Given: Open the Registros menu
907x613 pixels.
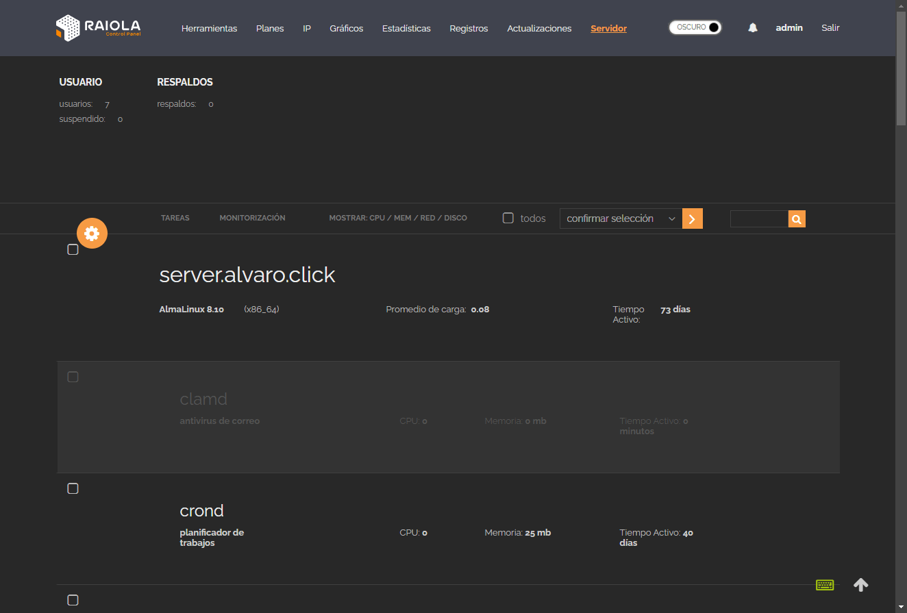Looking at the screenshot, I should (469, 28).
